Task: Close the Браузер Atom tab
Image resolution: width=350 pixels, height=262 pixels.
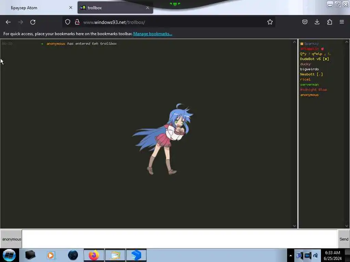Action: click(71, 8)
